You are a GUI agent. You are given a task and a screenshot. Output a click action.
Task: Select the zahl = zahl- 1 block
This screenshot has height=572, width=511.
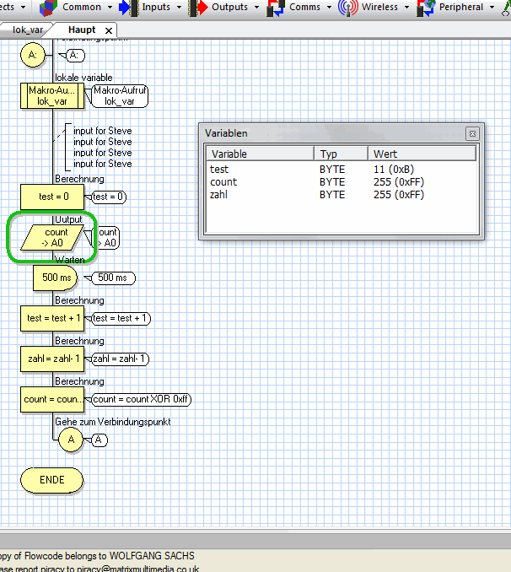52,359
